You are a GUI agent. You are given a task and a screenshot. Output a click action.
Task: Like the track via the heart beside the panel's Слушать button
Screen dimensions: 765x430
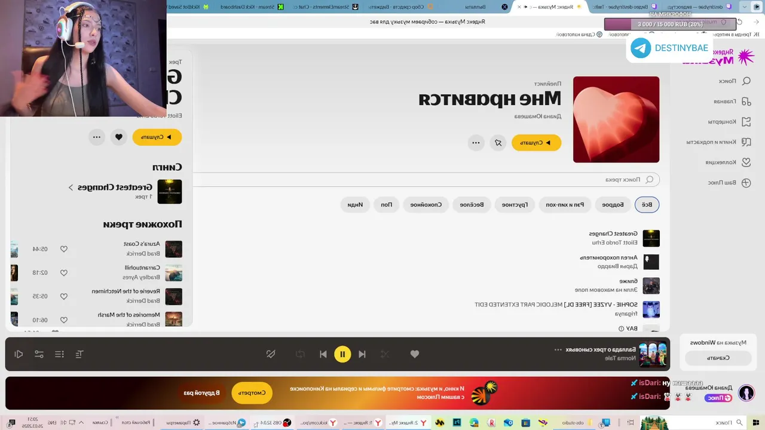(x=119, y=137)
